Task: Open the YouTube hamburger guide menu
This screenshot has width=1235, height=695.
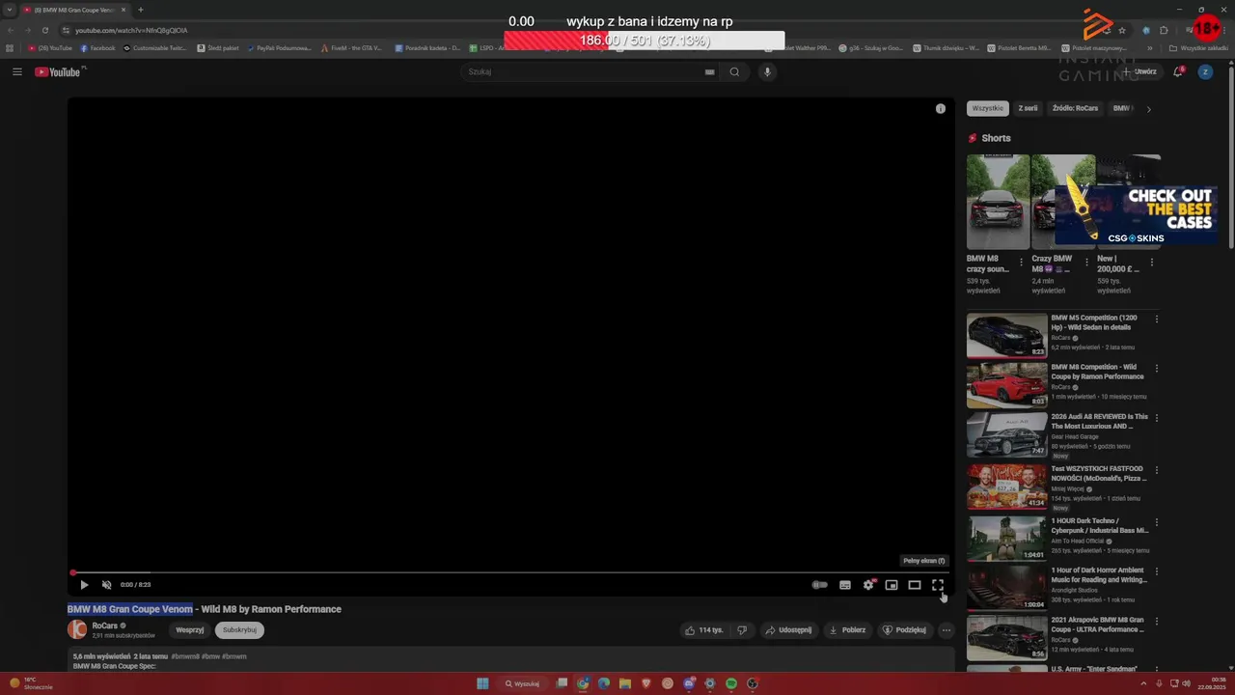Action: tap(16, 71)
